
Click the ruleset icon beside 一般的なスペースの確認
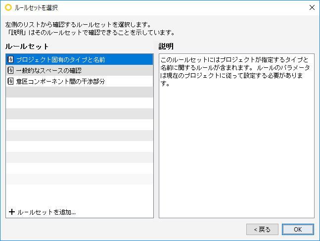click(x=10, y=70)
